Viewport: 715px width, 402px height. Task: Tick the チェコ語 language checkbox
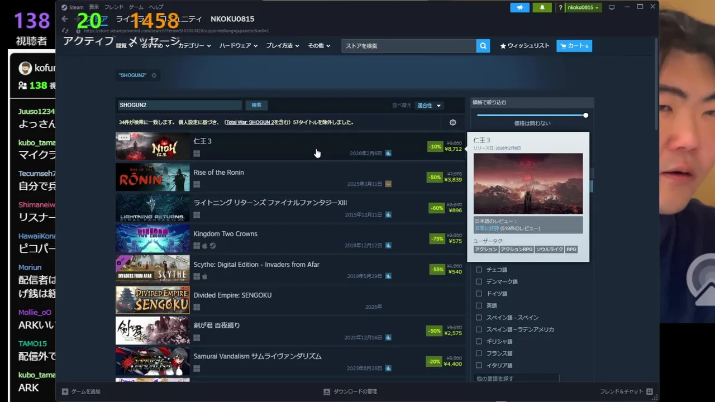pos(479,270)
